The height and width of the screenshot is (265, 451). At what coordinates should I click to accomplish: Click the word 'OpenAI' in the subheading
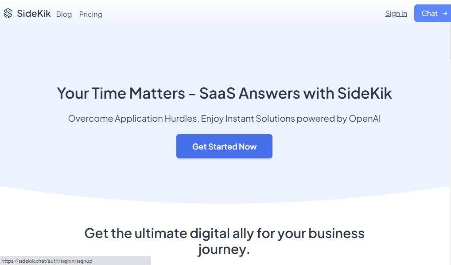coord(365,119)
